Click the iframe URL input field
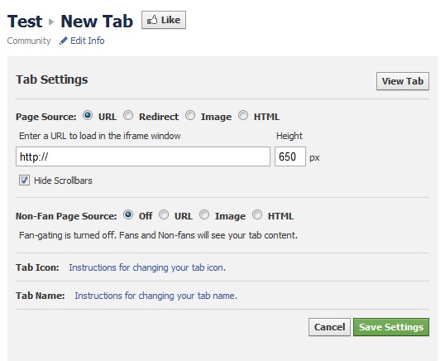Viewport: 445px width, 361px height. 143,156
